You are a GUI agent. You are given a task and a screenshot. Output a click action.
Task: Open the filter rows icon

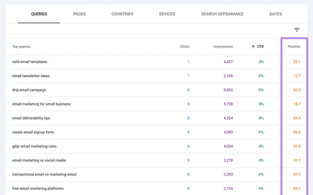click(x=297, y=30)
